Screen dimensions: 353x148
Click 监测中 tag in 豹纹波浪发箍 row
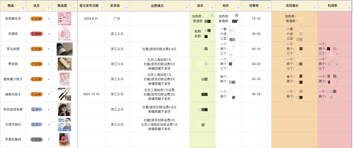click(x=37, y=110)
